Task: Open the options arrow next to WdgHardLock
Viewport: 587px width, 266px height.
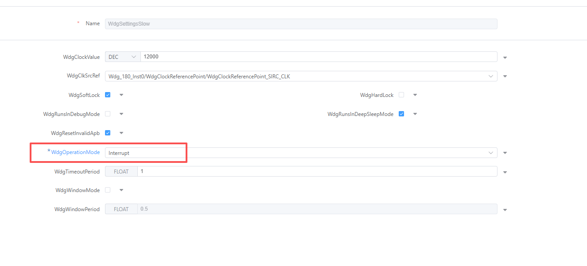Action: pos(415,95)
